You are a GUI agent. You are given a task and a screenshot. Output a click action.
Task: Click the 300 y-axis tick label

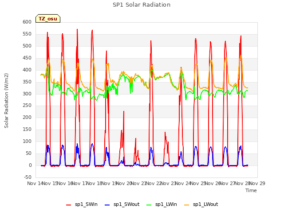(x=27, y=94)
